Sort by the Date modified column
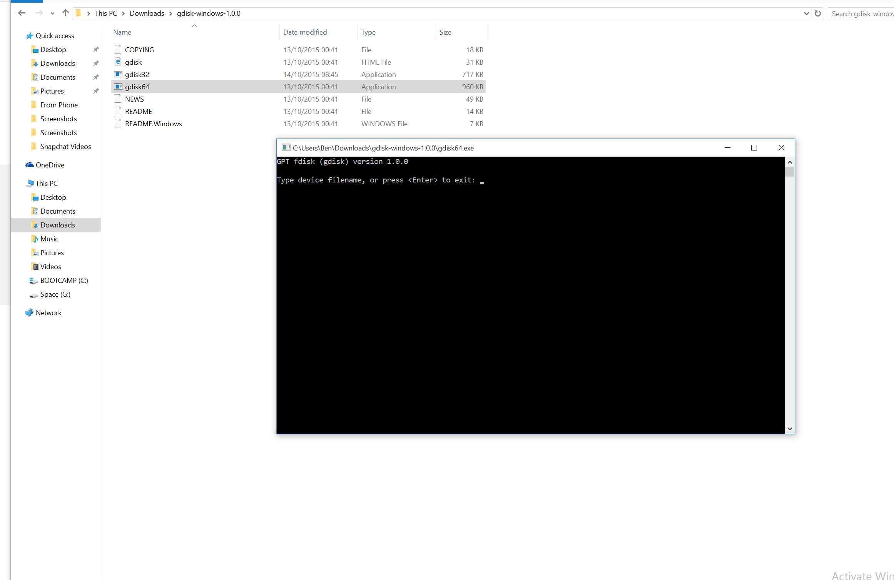894x580 pixels. pyautogui.click(x=305, y=32)
